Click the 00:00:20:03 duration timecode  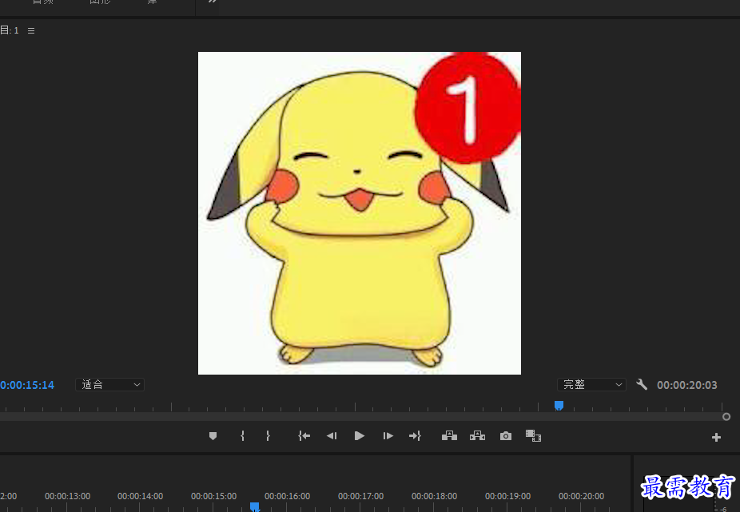click(686, 385)
